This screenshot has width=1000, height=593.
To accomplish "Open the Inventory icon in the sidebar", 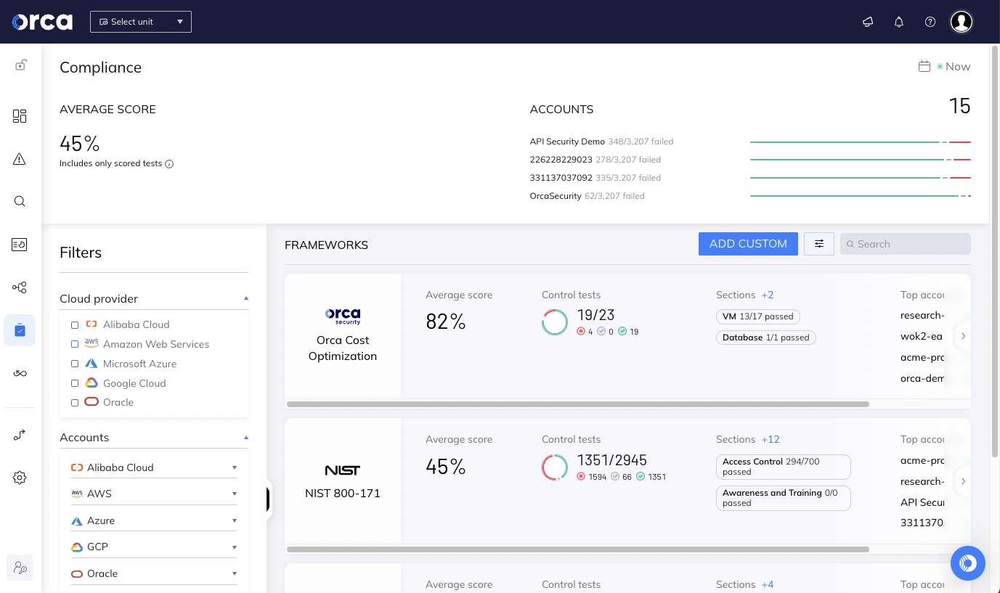I will point(19,245).
